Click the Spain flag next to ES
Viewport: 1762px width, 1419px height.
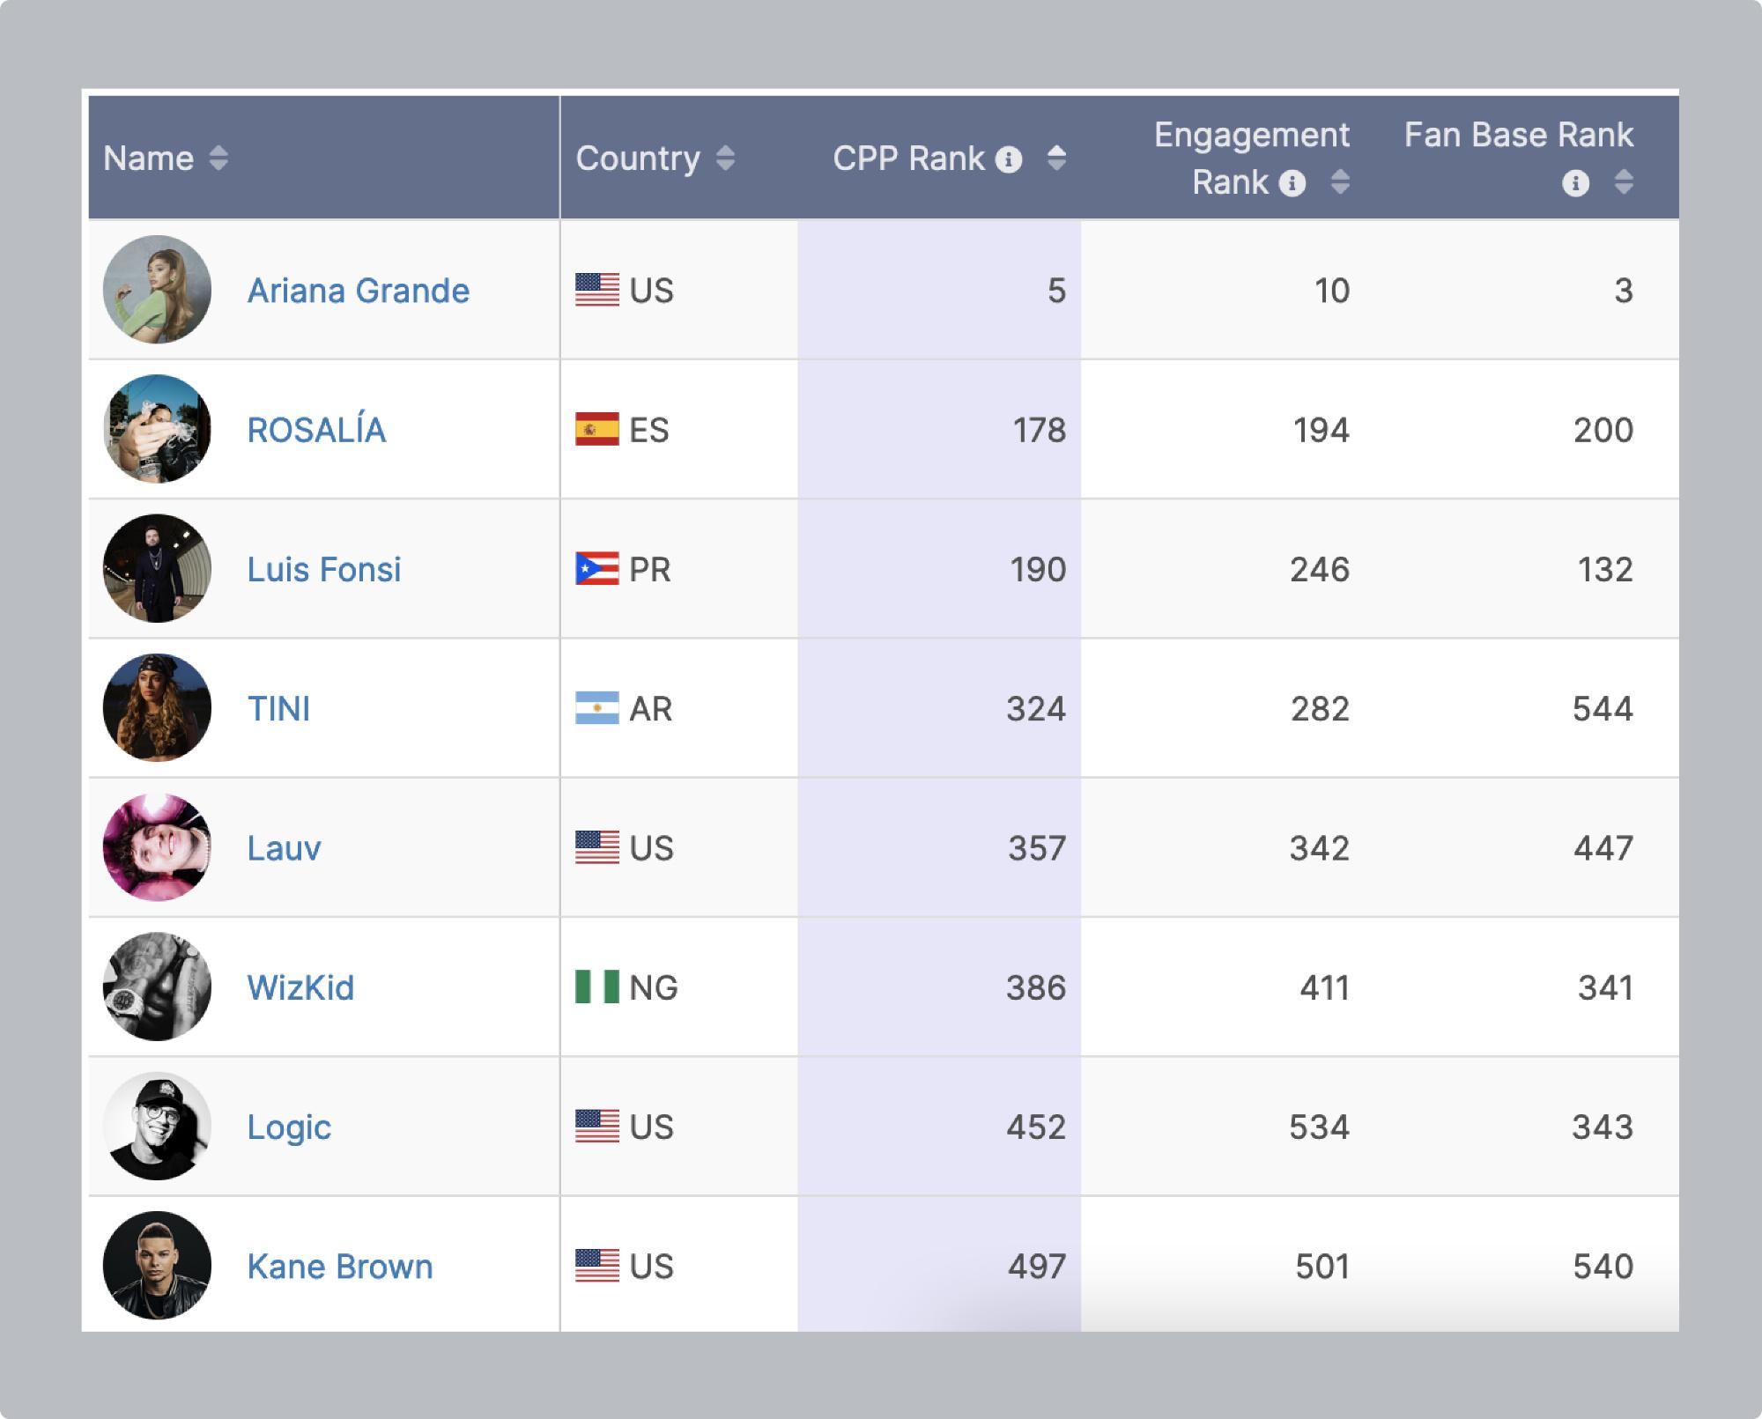597,429
